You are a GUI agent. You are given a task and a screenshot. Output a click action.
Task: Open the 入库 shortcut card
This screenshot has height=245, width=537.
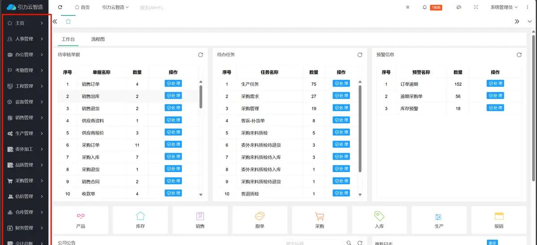(379, 220)
